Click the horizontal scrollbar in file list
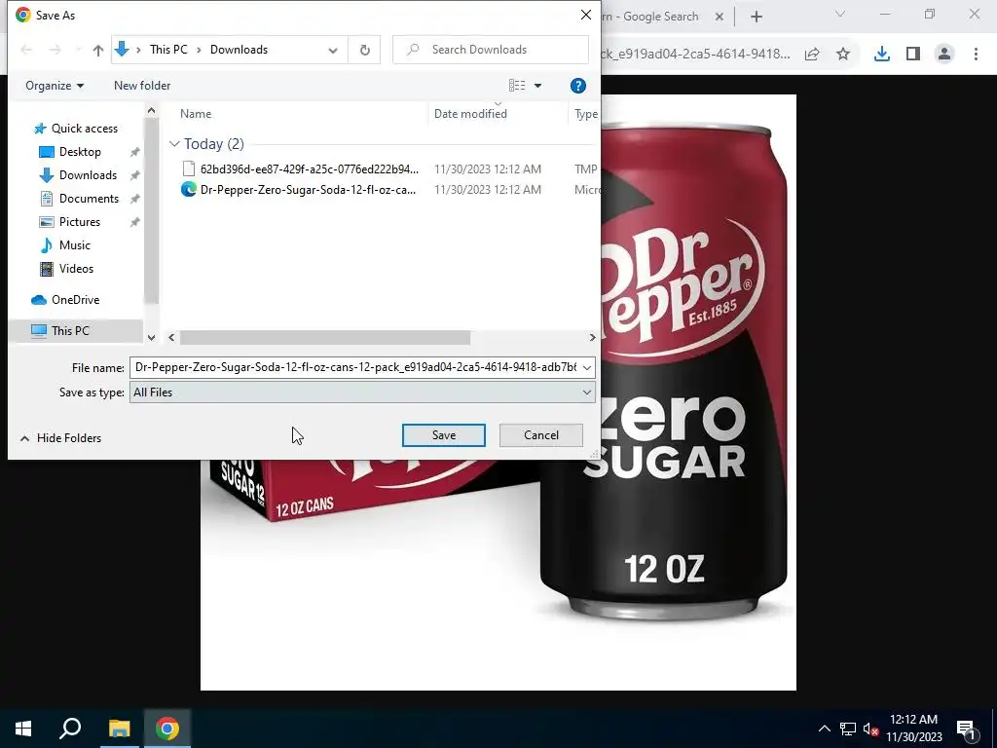 coord(325,338)
